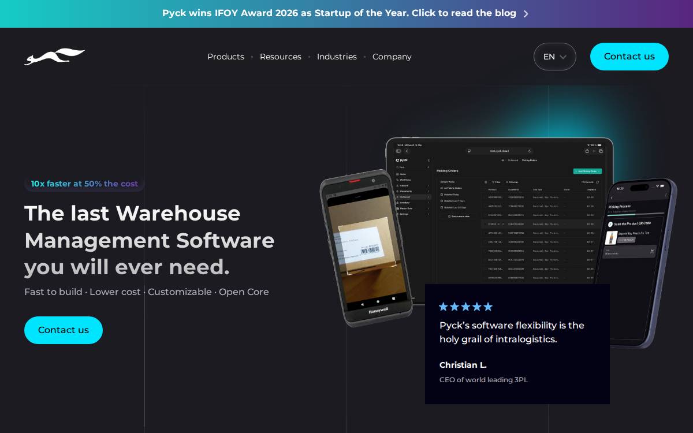Click the Warehouse Management Software headline
Image resolution: width=693 pixels, height=433 pixels.
point(150,240)
